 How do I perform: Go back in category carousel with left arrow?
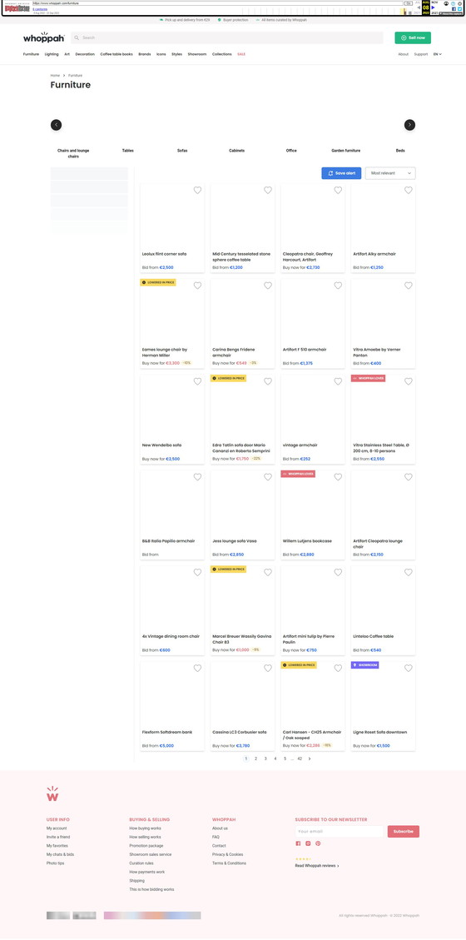tap(56, 125)
